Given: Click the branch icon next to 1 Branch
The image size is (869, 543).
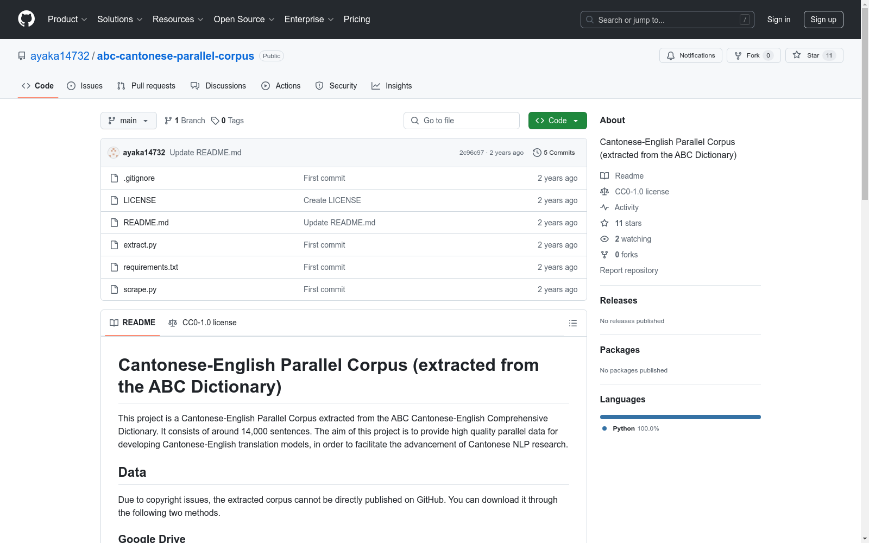Looking at the screenshot, I should [x=168, y=121].
